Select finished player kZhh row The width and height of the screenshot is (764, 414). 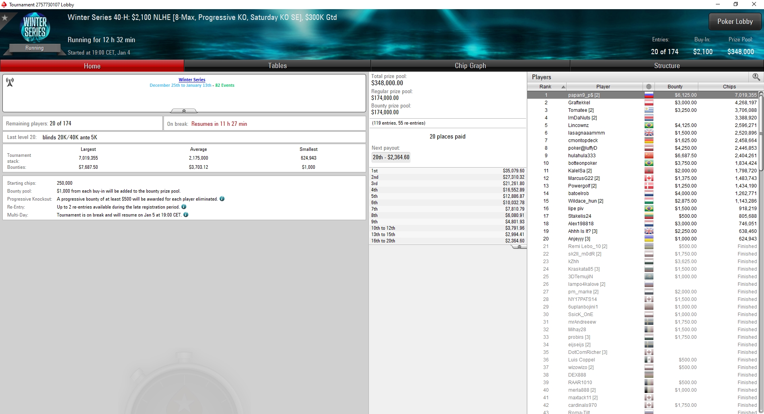coord(643,262)
